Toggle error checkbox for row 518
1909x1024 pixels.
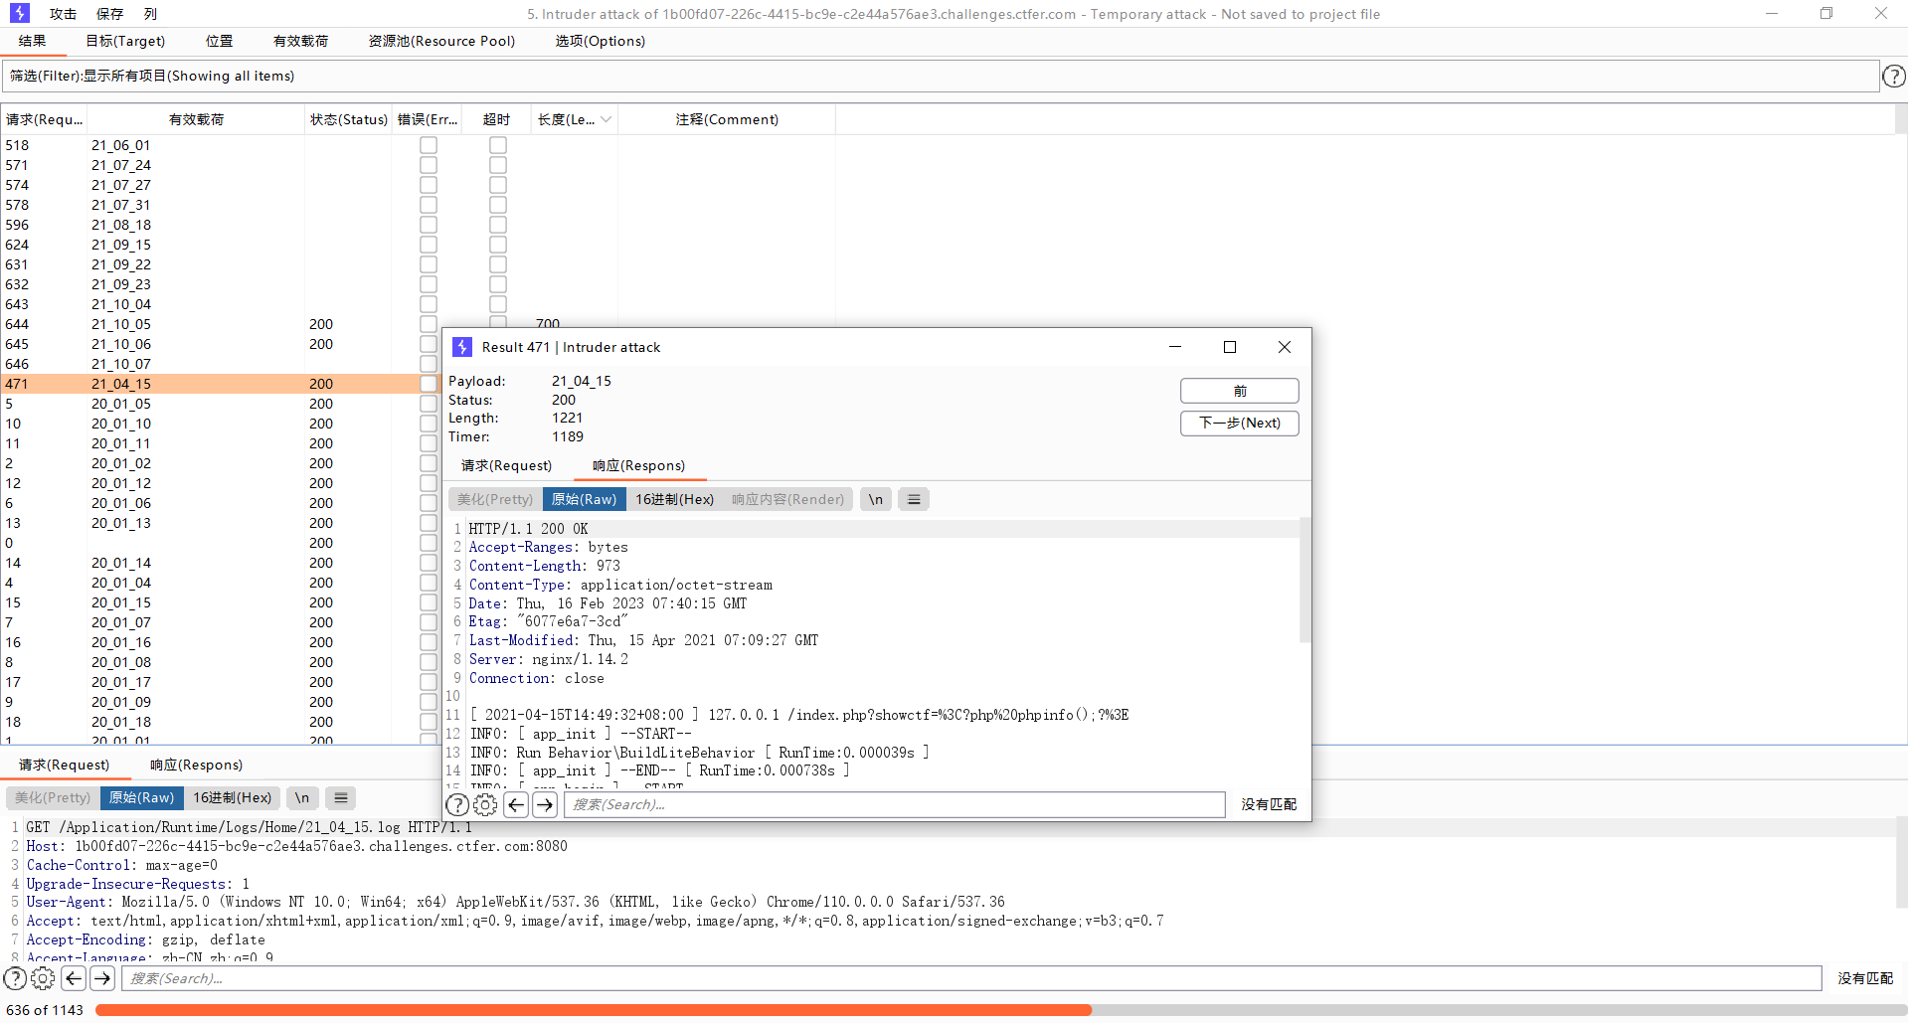(429, 145)
